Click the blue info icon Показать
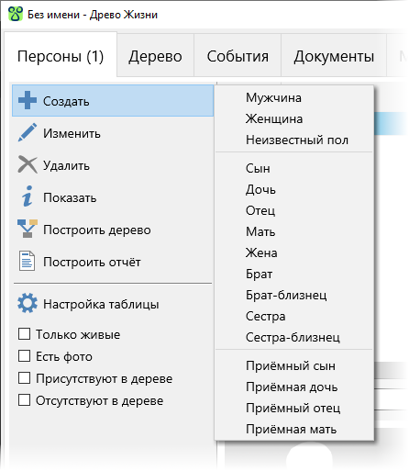 click(x=28, y=196)
